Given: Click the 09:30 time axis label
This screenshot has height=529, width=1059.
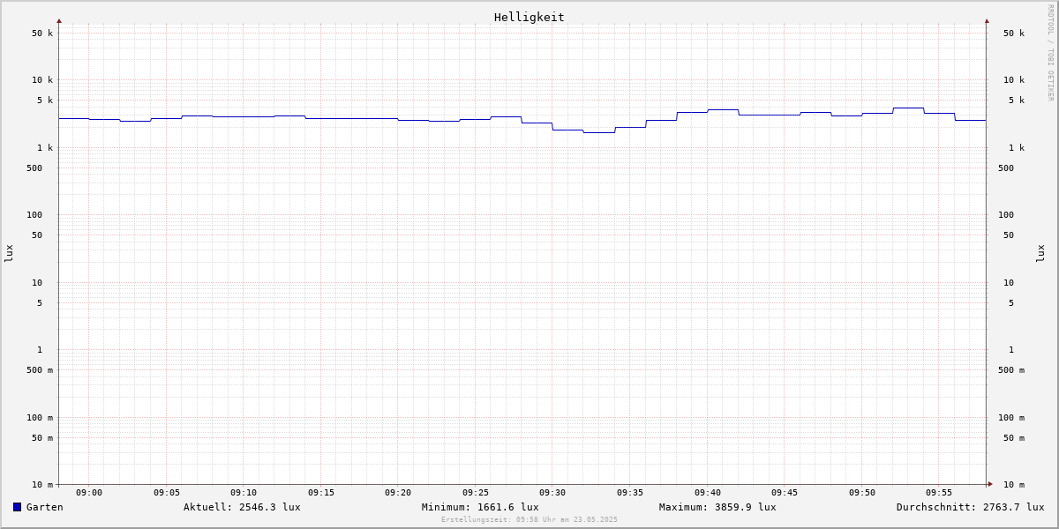Looking at the screenshot, I should click(x=552, y=493).
